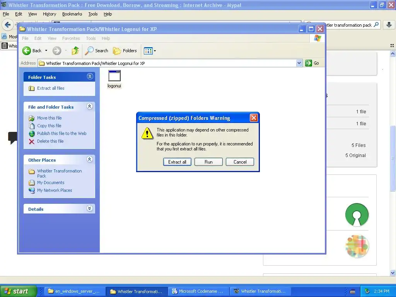Click the Forward arrow in Explorer toolbar
Screen dimensions: 396x297
coord(57,51)
